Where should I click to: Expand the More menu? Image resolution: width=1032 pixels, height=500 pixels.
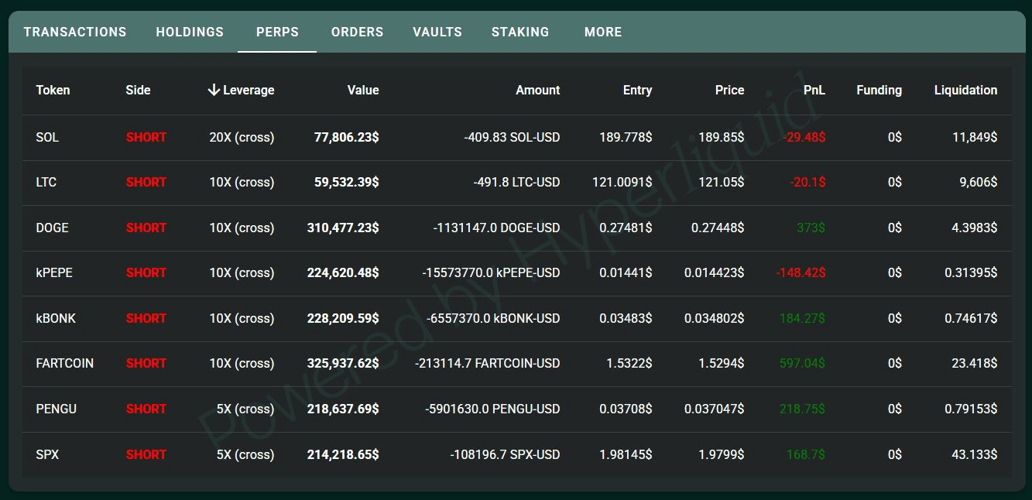[x=603, y=33]
